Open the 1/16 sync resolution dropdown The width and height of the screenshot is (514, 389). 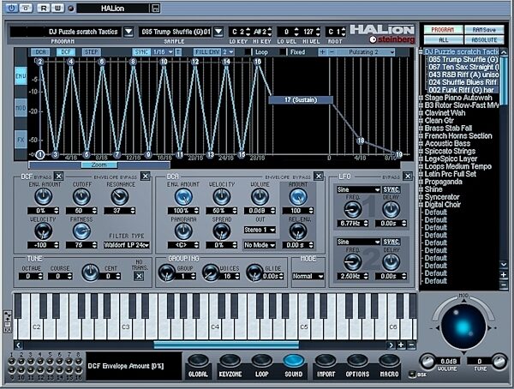[x=163, y=52]
